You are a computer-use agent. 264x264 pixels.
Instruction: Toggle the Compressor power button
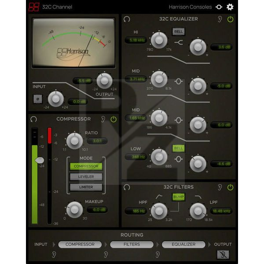pyautogui.click(x=114, y=119)
